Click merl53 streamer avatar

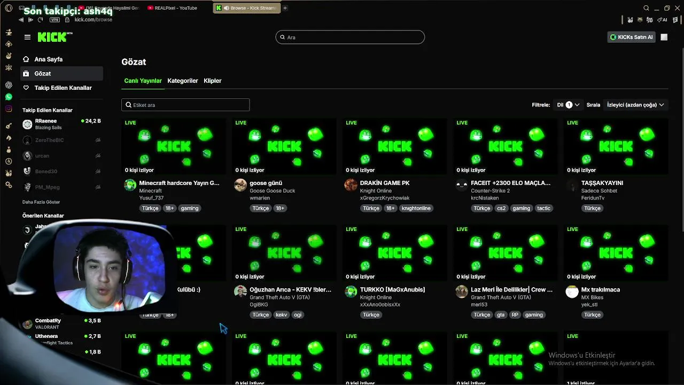point(462,291)
